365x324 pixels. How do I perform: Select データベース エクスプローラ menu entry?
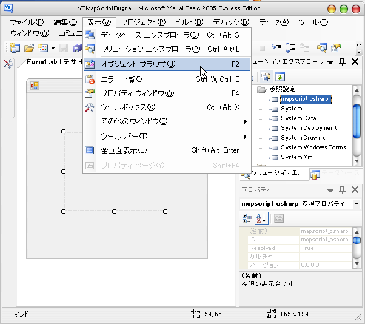tap(167, 35)
